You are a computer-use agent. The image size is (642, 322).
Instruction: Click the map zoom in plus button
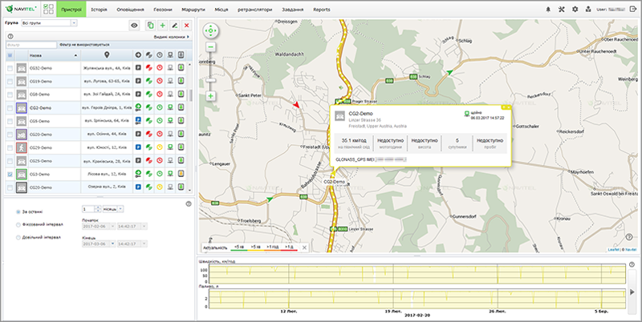tap(211, 96)
